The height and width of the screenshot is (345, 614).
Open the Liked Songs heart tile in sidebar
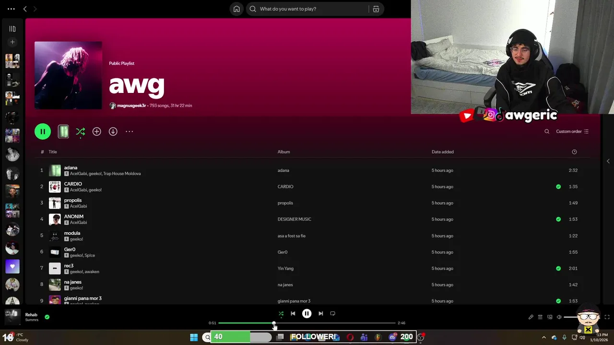(x=12, y=266)
